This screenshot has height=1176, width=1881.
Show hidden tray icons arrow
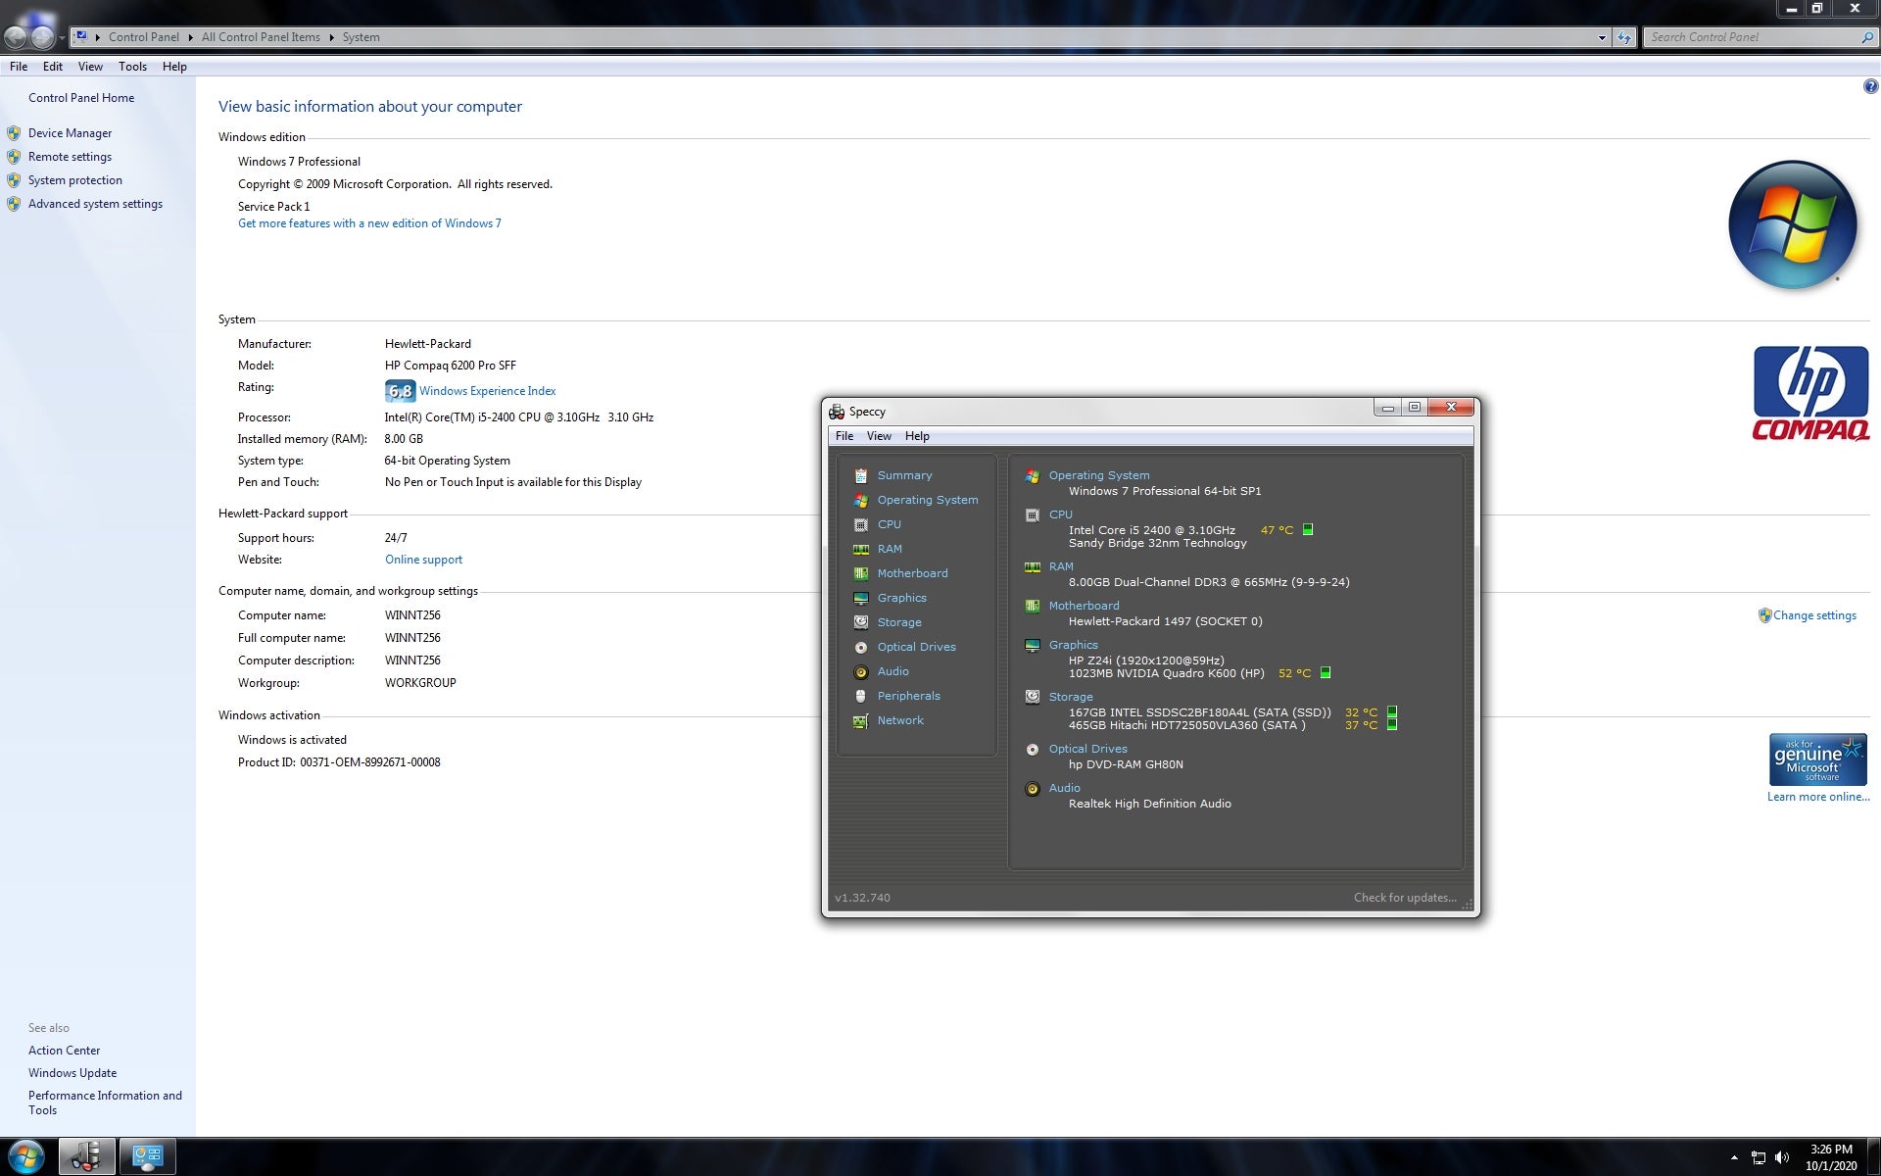pos(1734,1157)
